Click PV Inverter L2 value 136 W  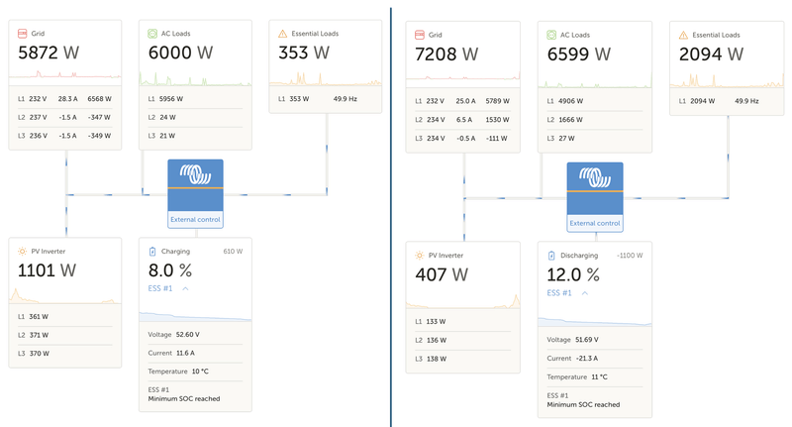[437, 340]
